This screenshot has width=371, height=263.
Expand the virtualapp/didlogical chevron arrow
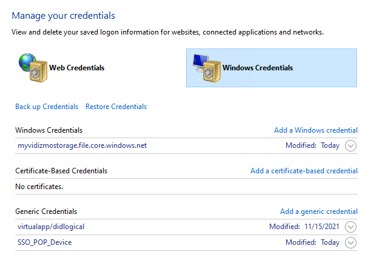[x=350, y=227]
